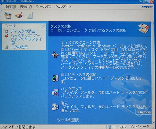Click the backup task icon

pyautogui.click(x=55, y=92)
